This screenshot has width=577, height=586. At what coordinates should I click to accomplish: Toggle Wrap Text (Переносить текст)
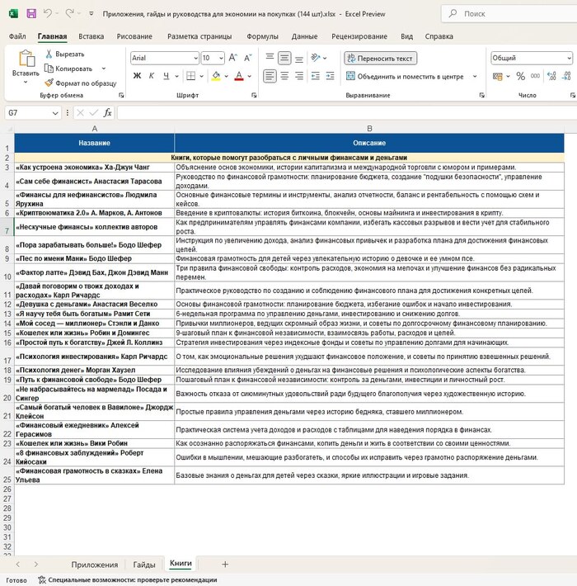pos(380,58)
